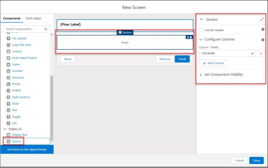
Task: Open the Column 1 Width dropdown
Action: [227, 53]
